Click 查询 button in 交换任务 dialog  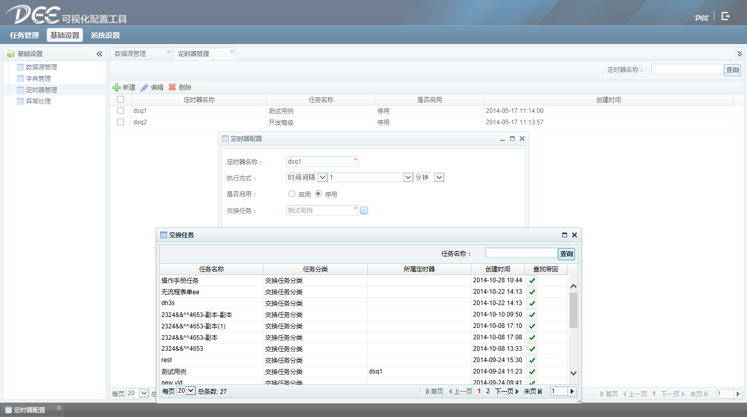566,254
